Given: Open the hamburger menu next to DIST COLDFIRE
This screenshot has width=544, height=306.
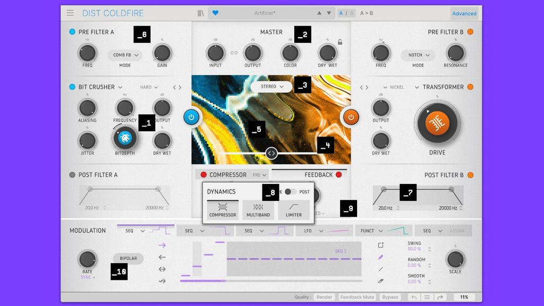Looking at the screenshot, I should pos(70,13).
